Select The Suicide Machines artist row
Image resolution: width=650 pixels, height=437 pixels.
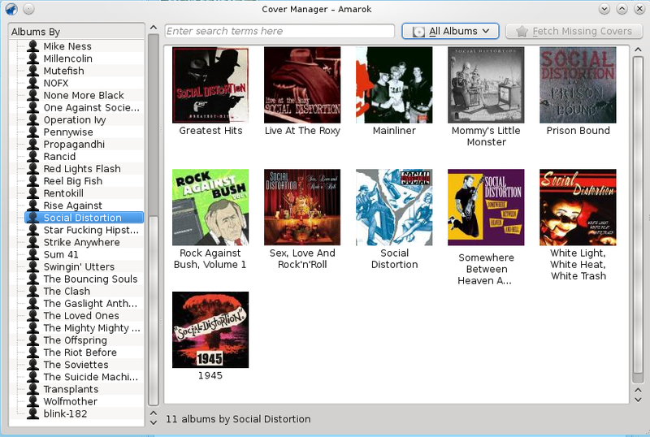coord(84,377)
